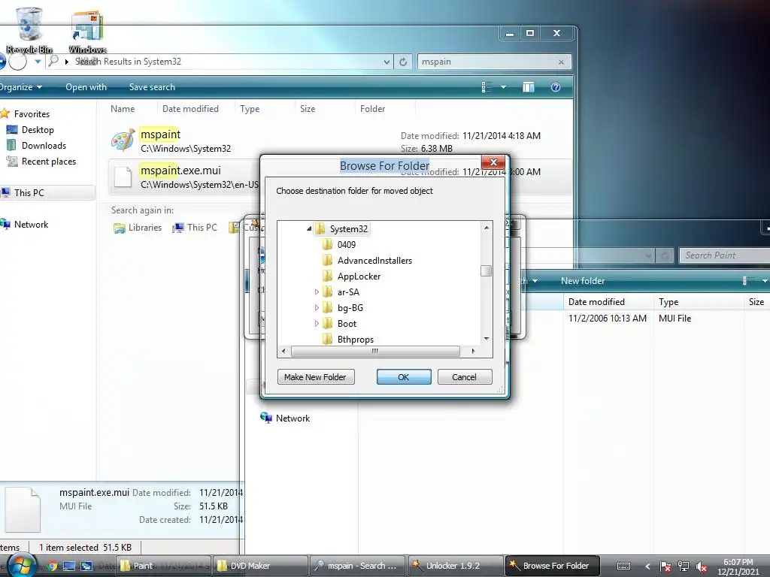Open the recent locations dropdown arrow
Image resolution: width=770 pixels, height=577 pixels.
(x=38, y=62)
